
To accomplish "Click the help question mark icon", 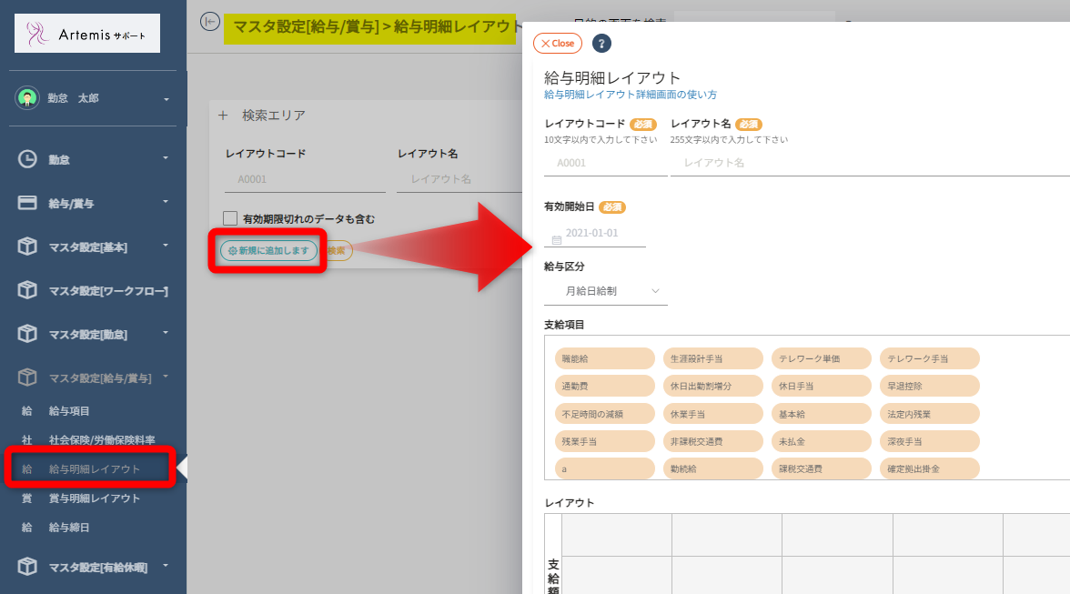I will click(601, 44).
